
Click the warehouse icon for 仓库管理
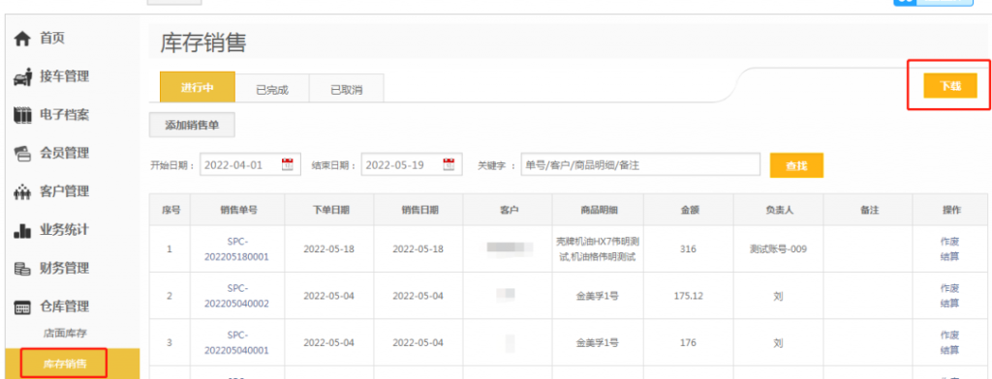[22, 307]
